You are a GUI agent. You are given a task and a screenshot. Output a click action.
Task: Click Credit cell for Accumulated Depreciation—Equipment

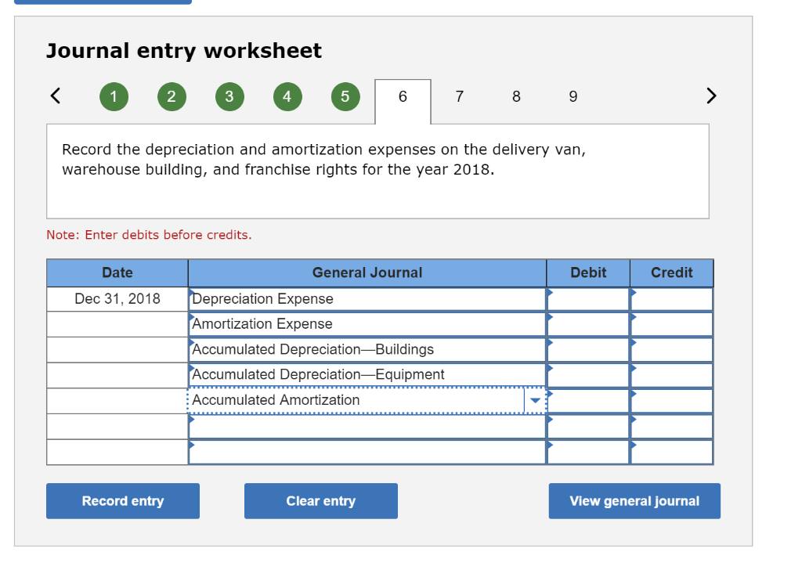[x=671, y=375]
